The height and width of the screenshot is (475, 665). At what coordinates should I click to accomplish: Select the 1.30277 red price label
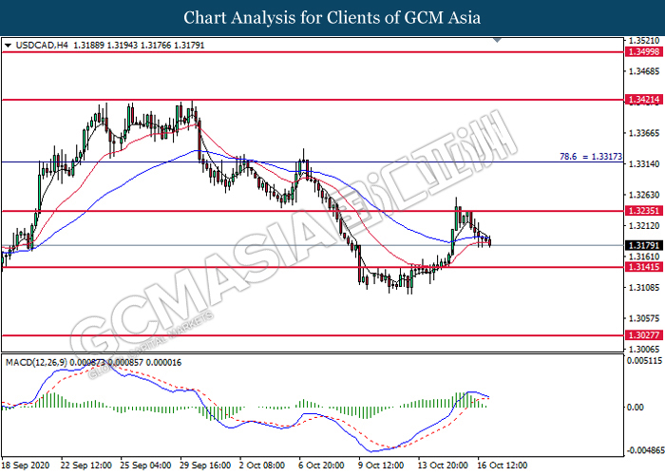643,335
